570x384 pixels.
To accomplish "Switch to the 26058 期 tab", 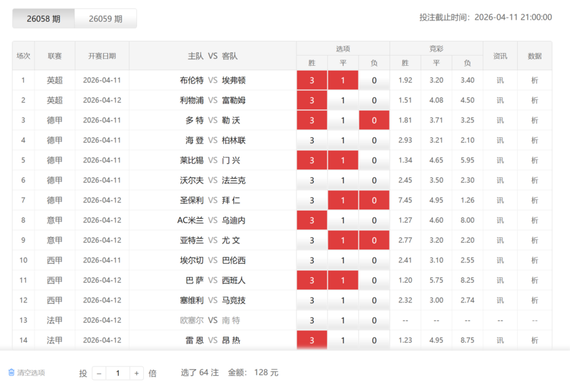I will [x=43, y=18].
